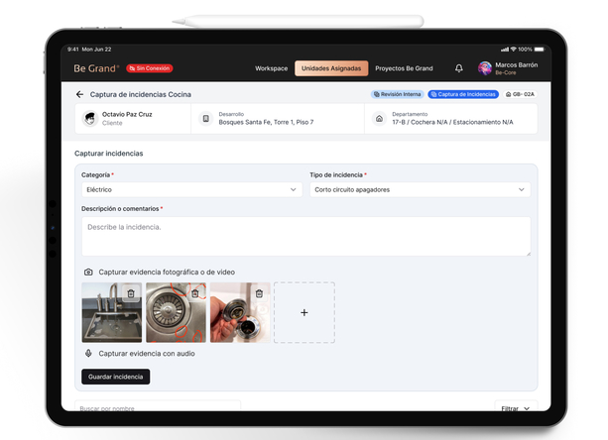608x440 pixels.
Task: Tap the microphone icon for audio evidence
Action: 88,353
